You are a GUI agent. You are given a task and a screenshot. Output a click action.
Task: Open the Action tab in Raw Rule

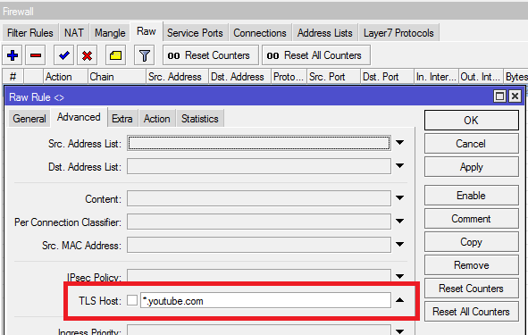pos(157,119)
